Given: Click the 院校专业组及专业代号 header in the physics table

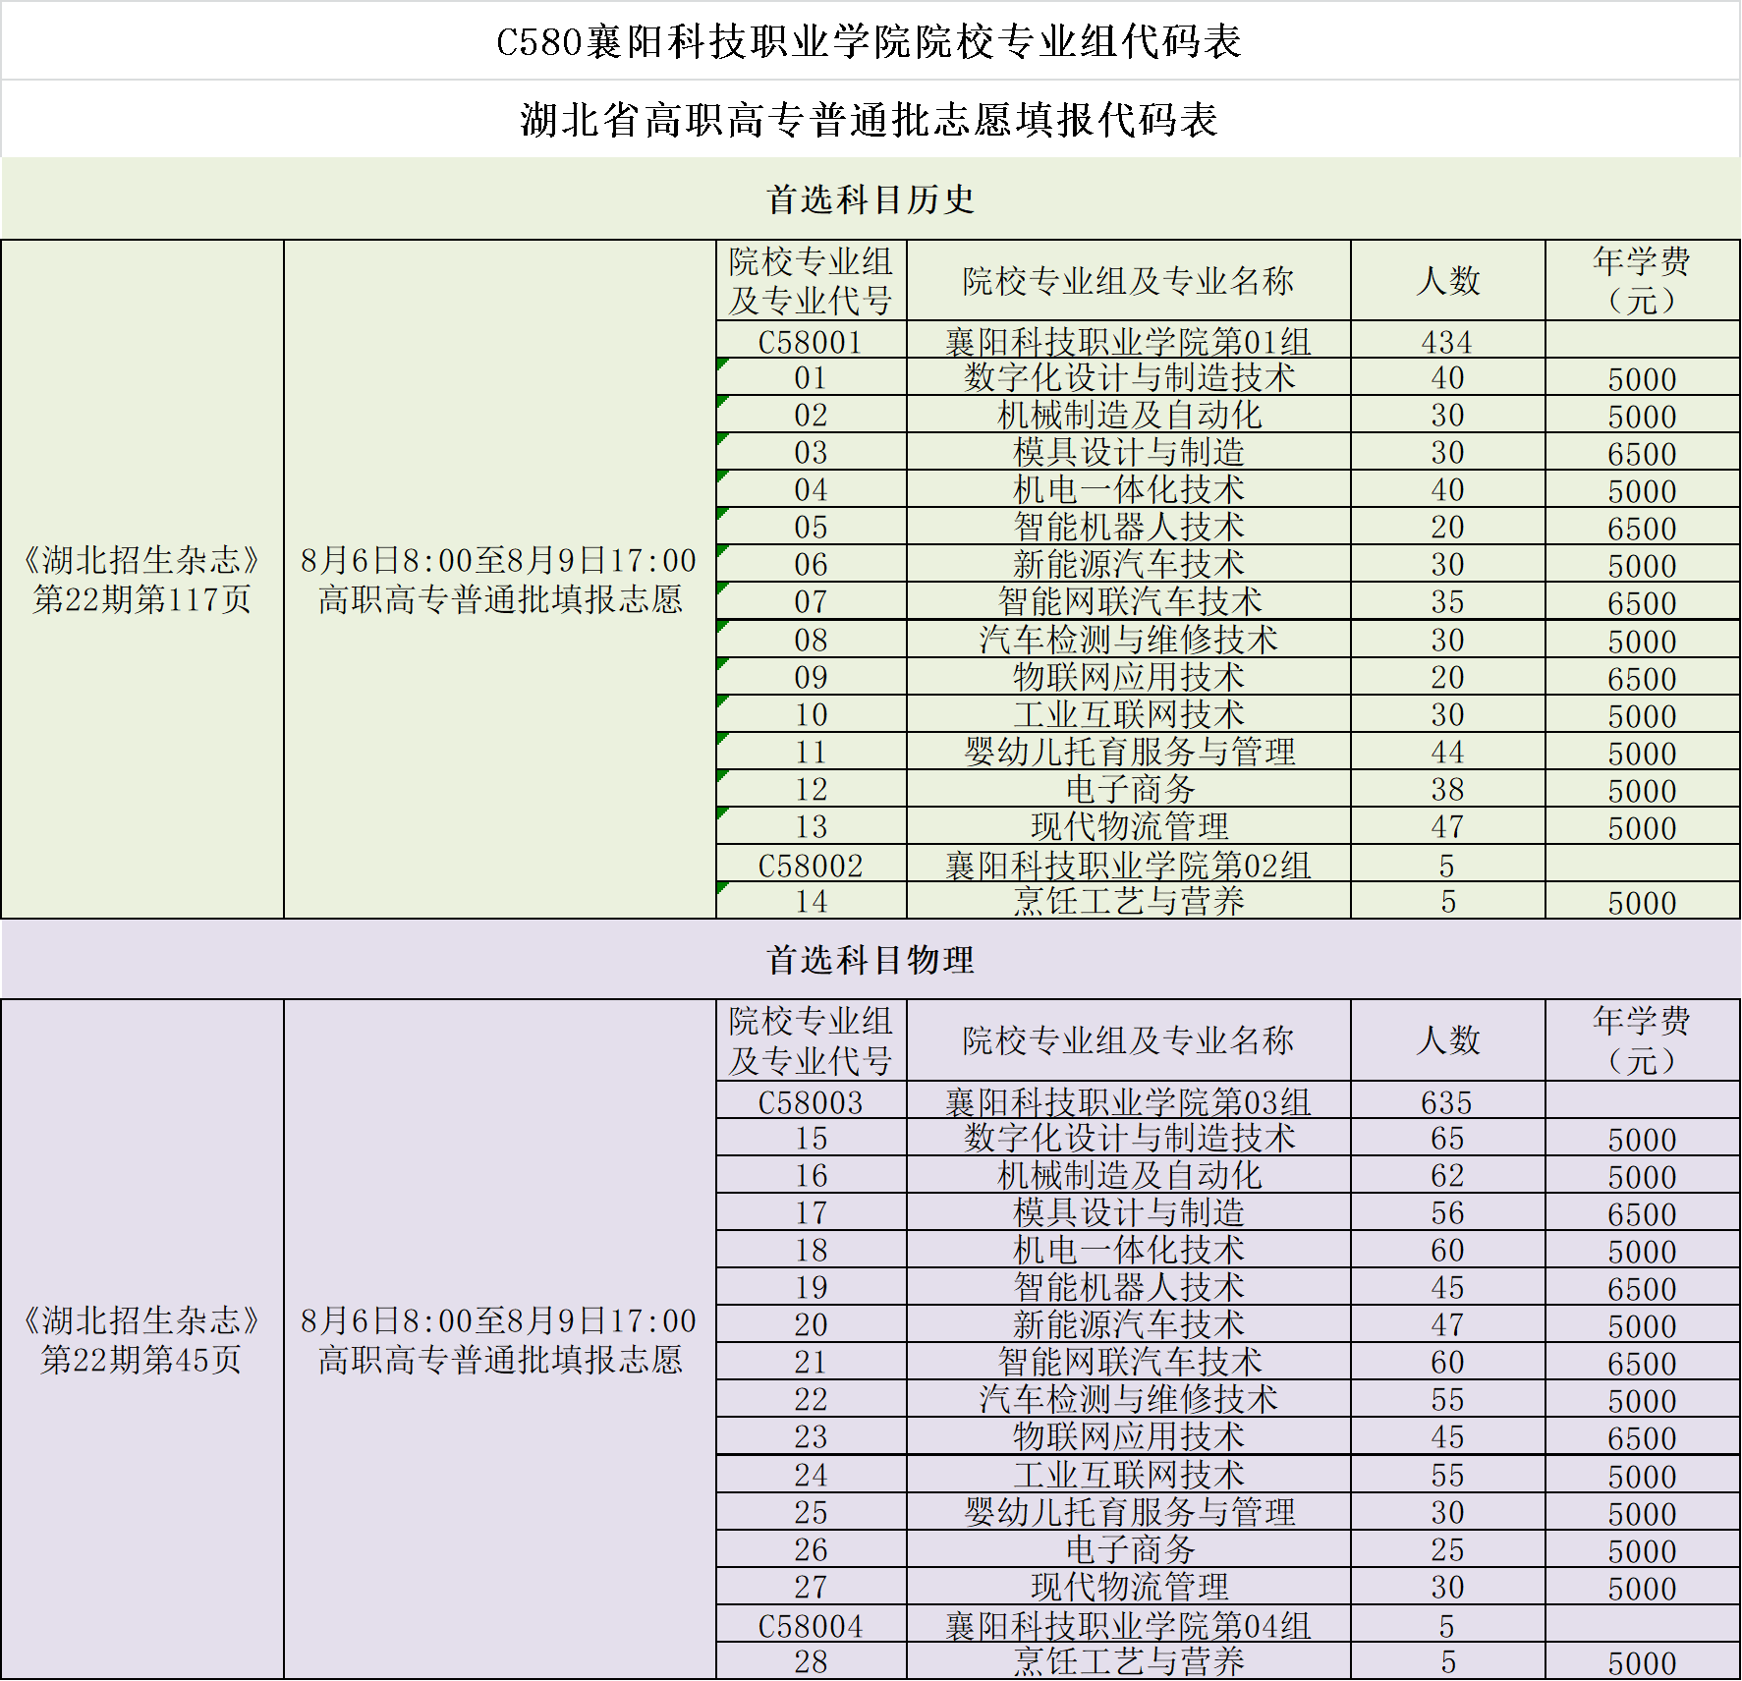Looking at the screenshot, I should pos(811,1041).
